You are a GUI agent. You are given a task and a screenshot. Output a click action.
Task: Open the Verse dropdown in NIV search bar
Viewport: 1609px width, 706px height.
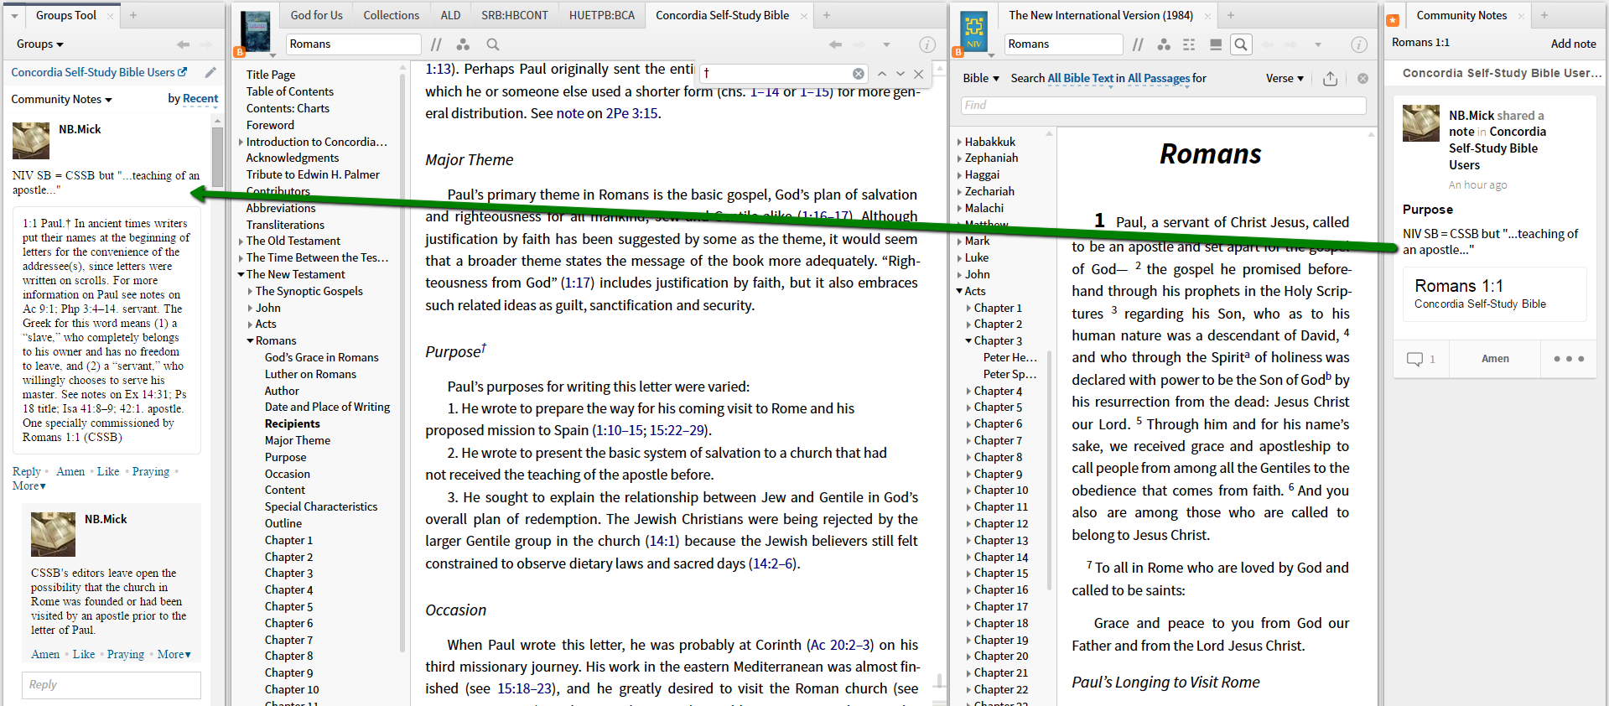coord(1285,79)
